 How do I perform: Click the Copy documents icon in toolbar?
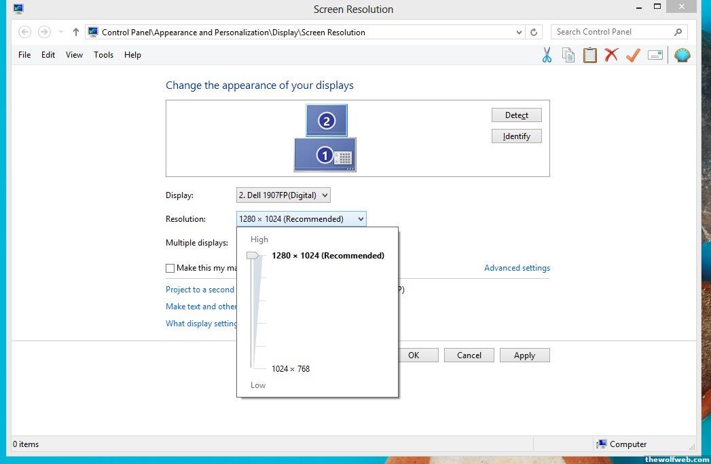point(568,56)
